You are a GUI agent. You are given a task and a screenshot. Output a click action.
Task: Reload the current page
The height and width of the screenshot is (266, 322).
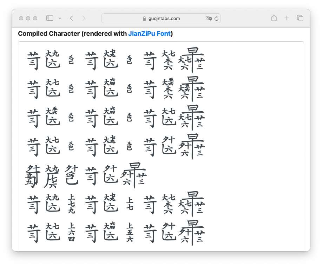(216, 18)
